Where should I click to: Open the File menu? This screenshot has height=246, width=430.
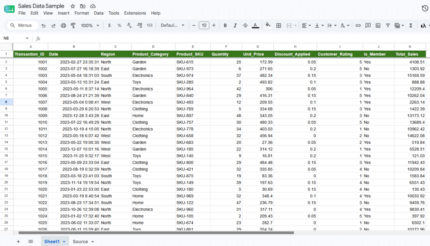tap(22, 13)
